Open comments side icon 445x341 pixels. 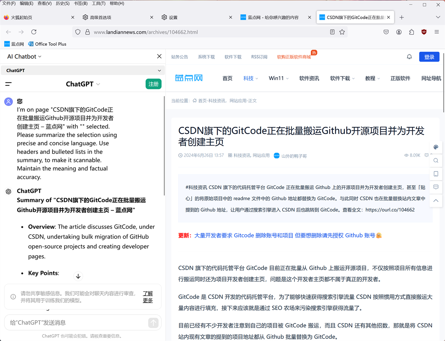coord(436,187)
